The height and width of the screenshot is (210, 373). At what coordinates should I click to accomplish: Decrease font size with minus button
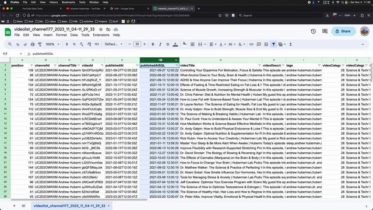129,44
